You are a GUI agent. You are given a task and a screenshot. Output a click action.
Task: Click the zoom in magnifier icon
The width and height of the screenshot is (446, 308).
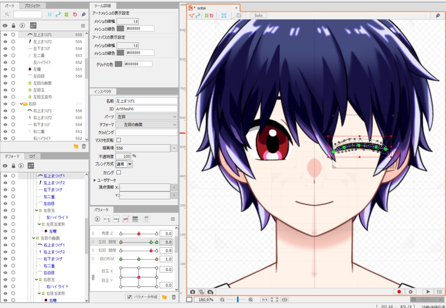click(250, 299)
